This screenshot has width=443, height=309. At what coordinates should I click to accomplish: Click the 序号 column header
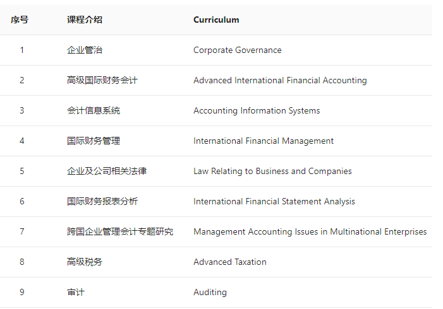20,20
